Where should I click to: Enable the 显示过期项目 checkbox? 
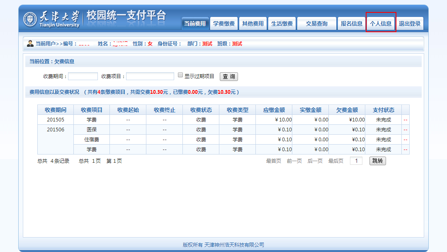pyautogui.click(x=180, y=75)
